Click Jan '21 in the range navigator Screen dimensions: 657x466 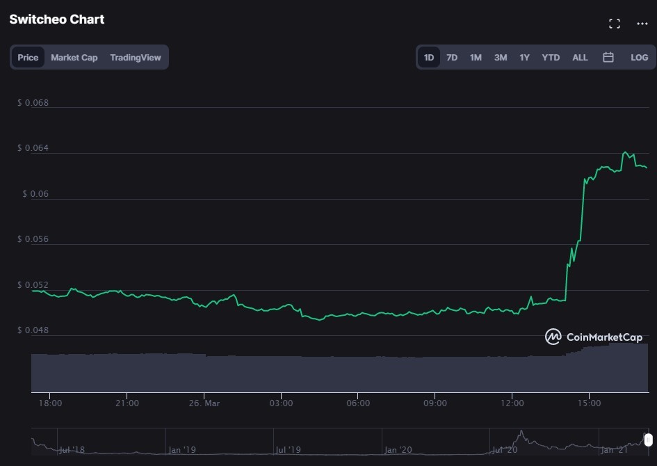pos(614,450)
